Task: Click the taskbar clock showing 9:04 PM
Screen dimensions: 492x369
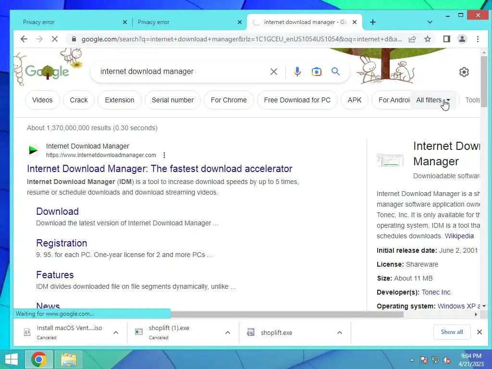Action: click(471, 360)
